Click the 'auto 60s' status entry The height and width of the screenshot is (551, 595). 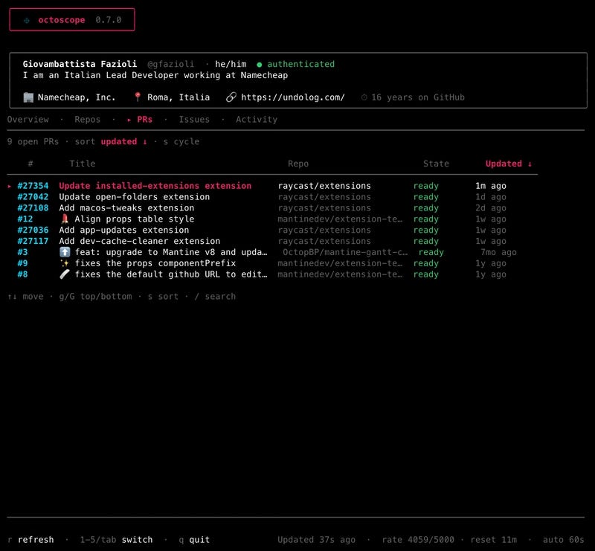(x=563, y=540)
